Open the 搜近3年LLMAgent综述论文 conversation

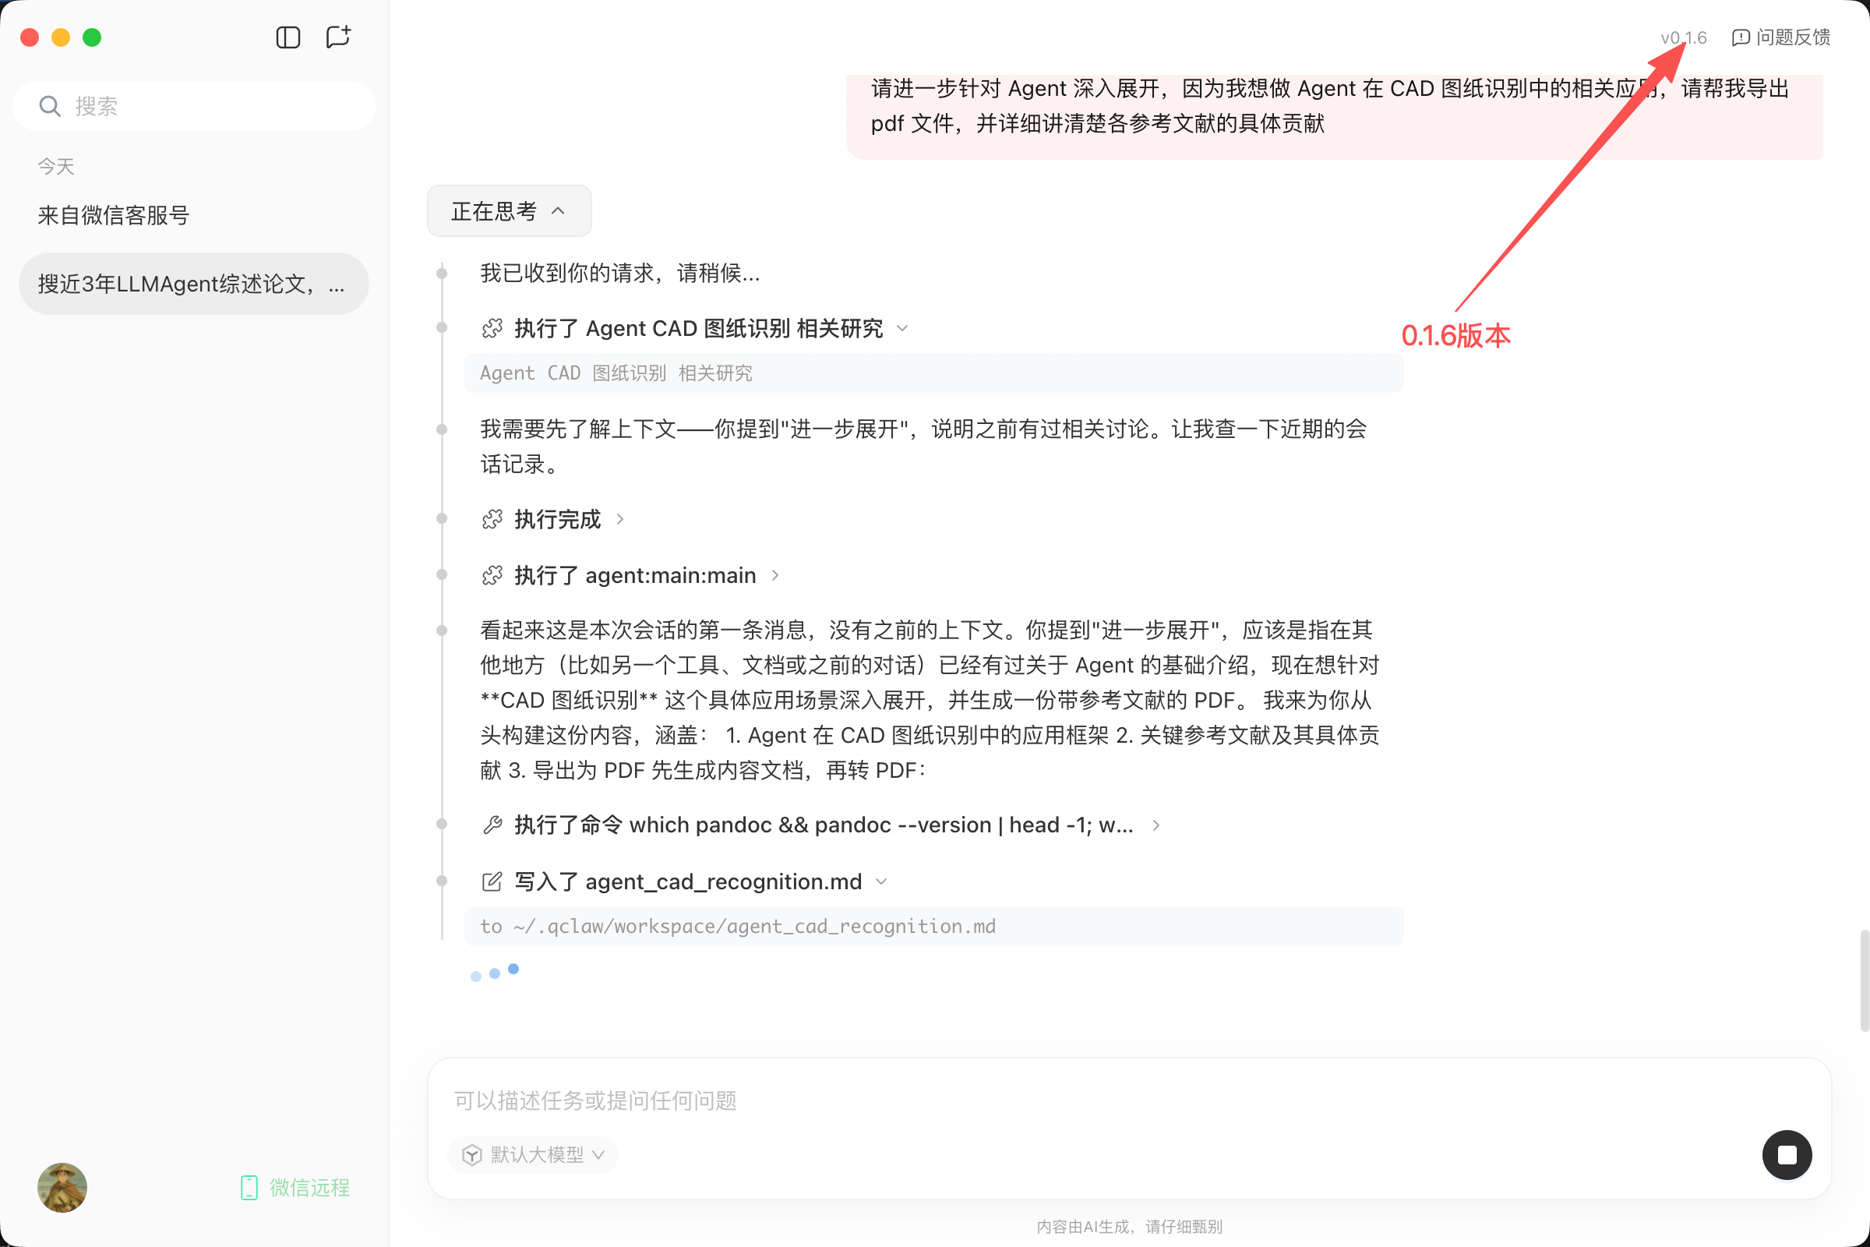click(x=192, y=283)
